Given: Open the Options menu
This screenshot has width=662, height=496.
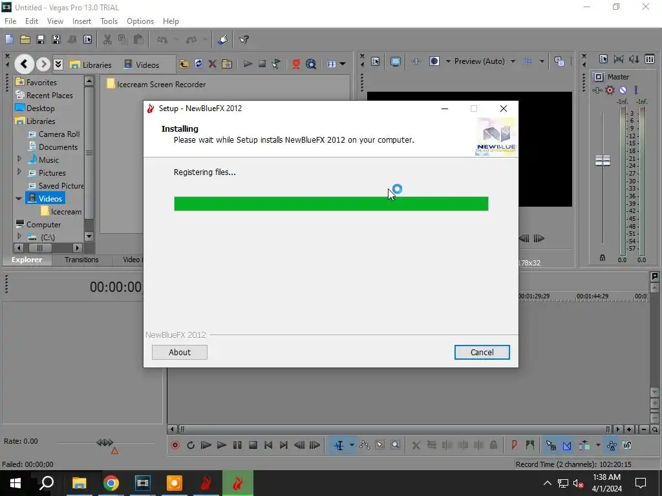Looking at the screenshot, I should click(140, 21).
